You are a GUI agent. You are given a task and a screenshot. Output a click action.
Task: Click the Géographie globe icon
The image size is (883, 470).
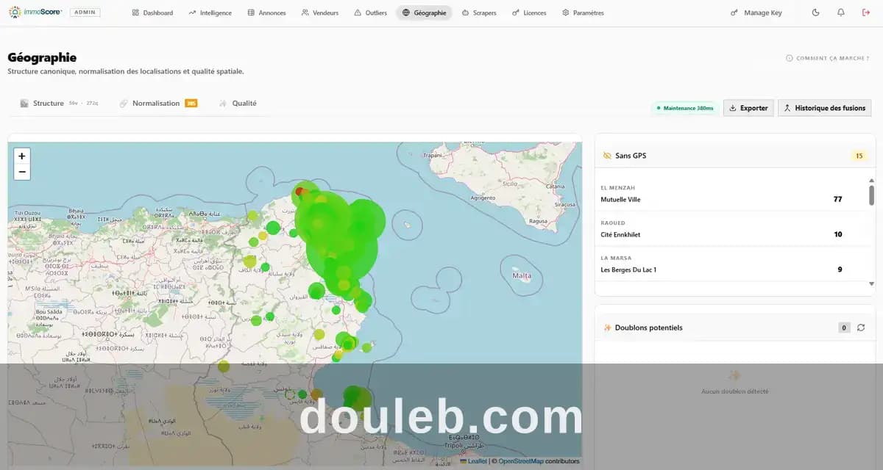(x=406, y=12)
